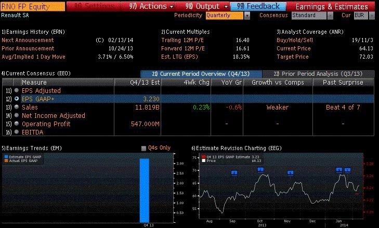Open the Consensus Standard dropdown arrow
This screenshot has height=228, width=379.
[330, 16]
